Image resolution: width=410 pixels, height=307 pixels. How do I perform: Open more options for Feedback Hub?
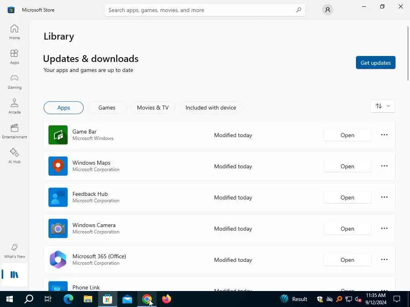[384, 197]
